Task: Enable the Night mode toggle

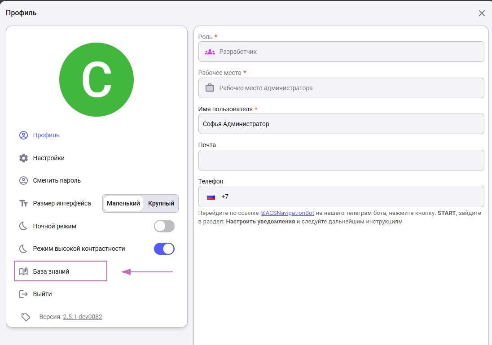Action: coord(164,226)
